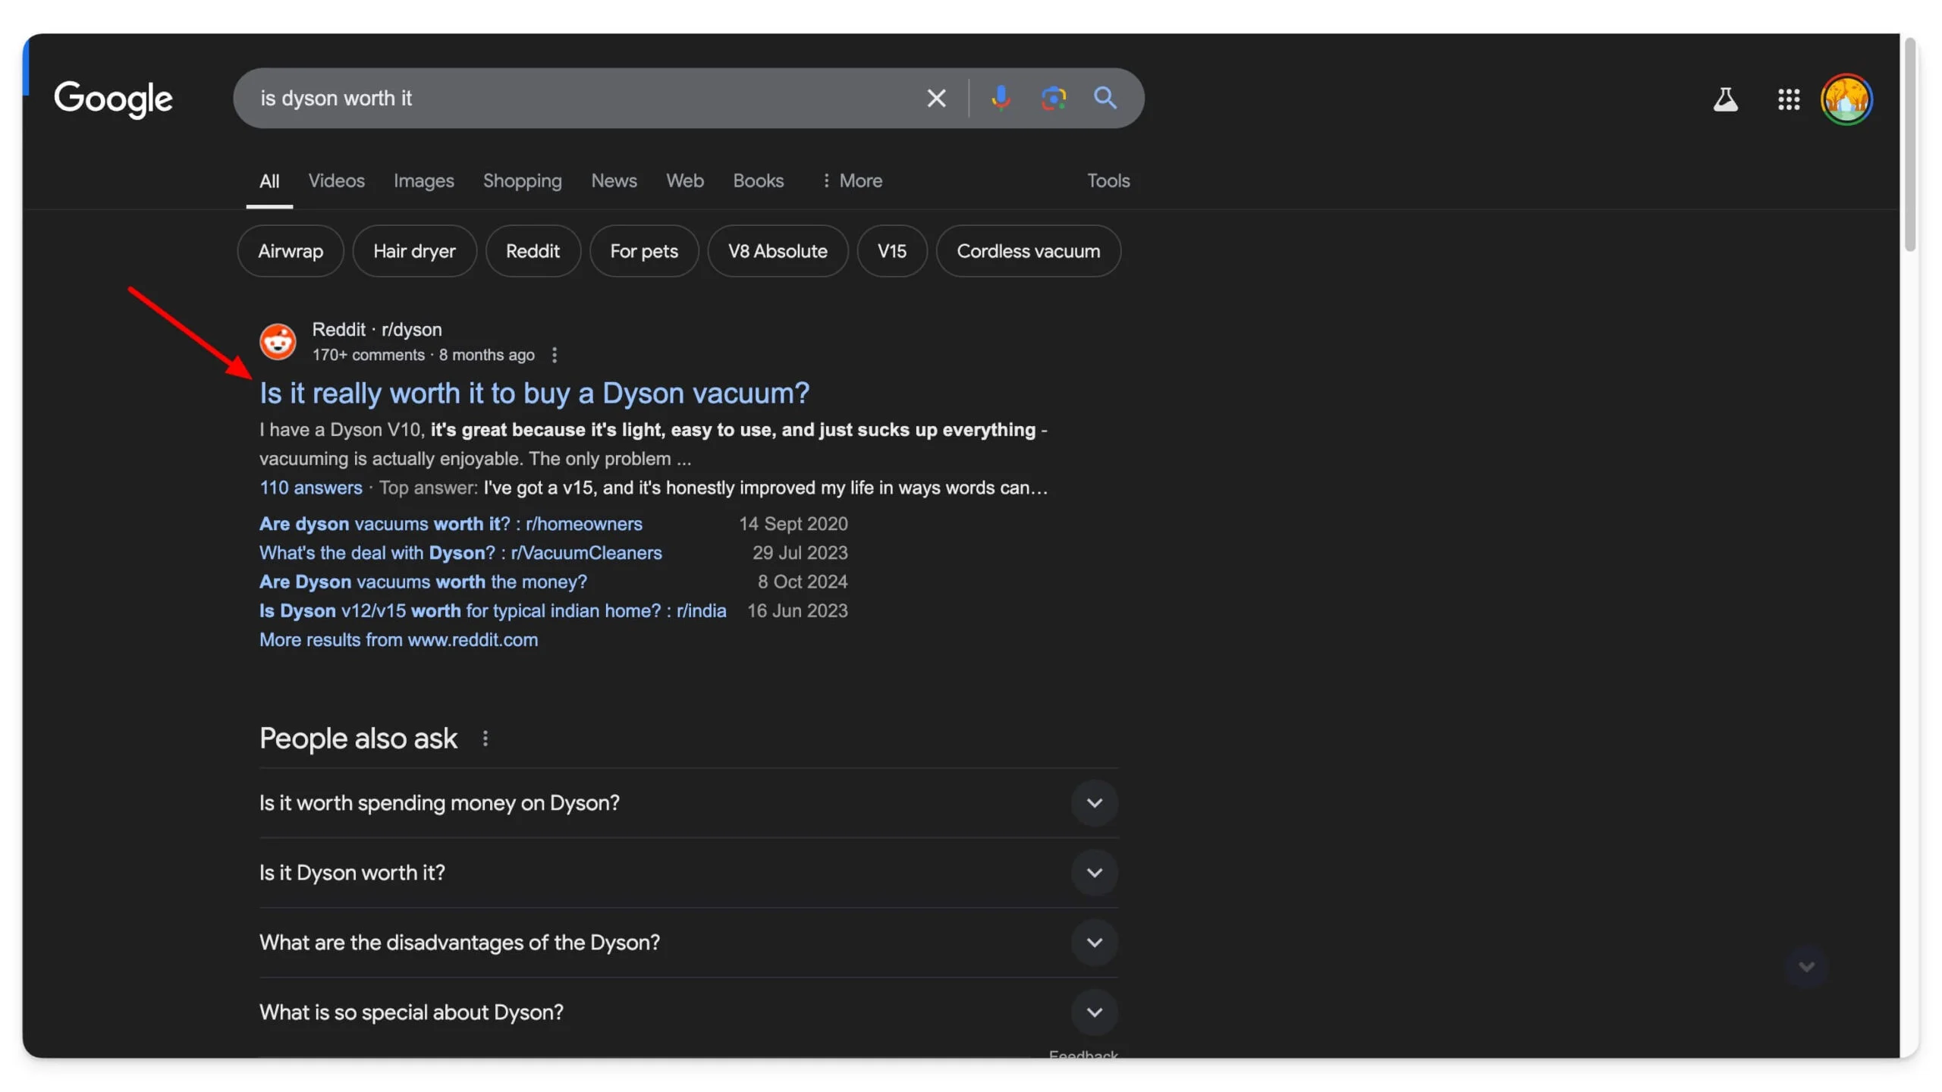
Task: Open 'What's the deal with Dyson?' link
Action: coord(460,553)
